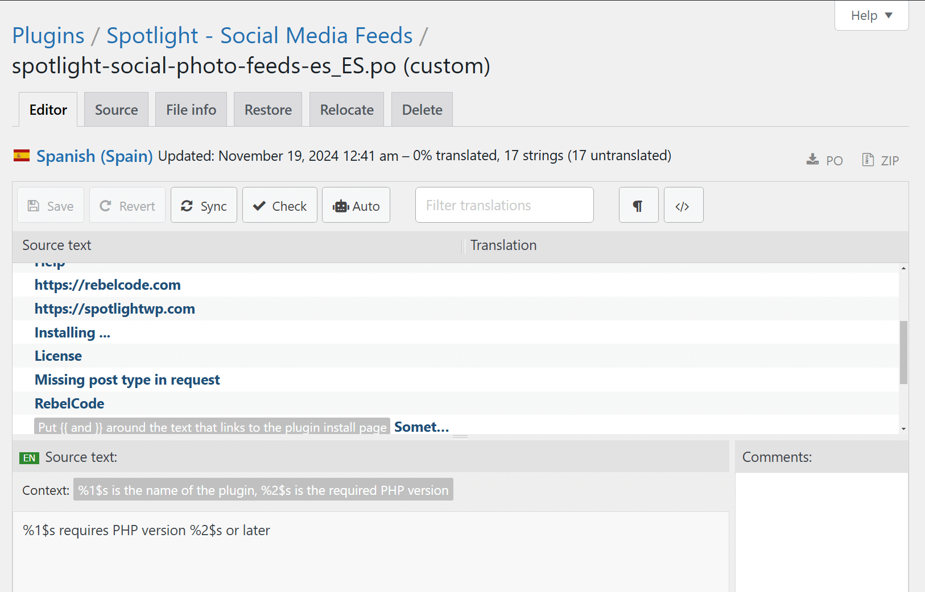The height and width of the screenshot is (592, 925).
Task: Run the Check translations button
Action: pos(280,205)
